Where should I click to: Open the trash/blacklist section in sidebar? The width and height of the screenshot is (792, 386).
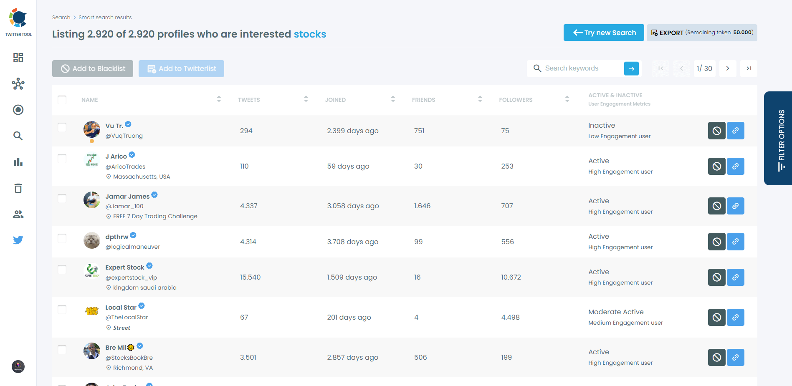click(18, 188)
